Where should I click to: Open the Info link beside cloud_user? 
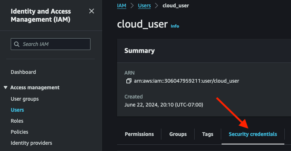pyautogui.click(x=175, y=26)
